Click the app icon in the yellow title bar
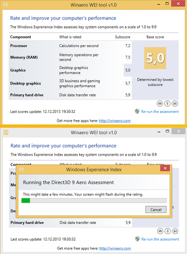This screenshot has width=187, height=254. (x=6, y=5)
